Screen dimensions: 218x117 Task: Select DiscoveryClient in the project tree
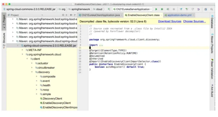click(51, 98)
